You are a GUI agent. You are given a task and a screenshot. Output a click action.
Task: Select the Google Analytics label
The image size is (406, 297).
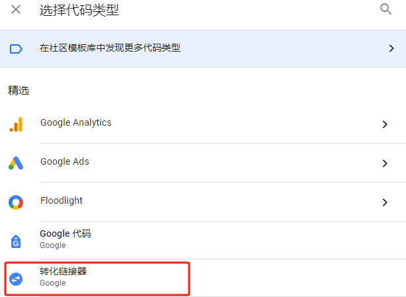click(75, 122)
